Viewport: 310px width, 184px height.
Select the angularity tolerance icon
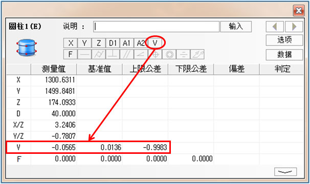coord(141,54)
